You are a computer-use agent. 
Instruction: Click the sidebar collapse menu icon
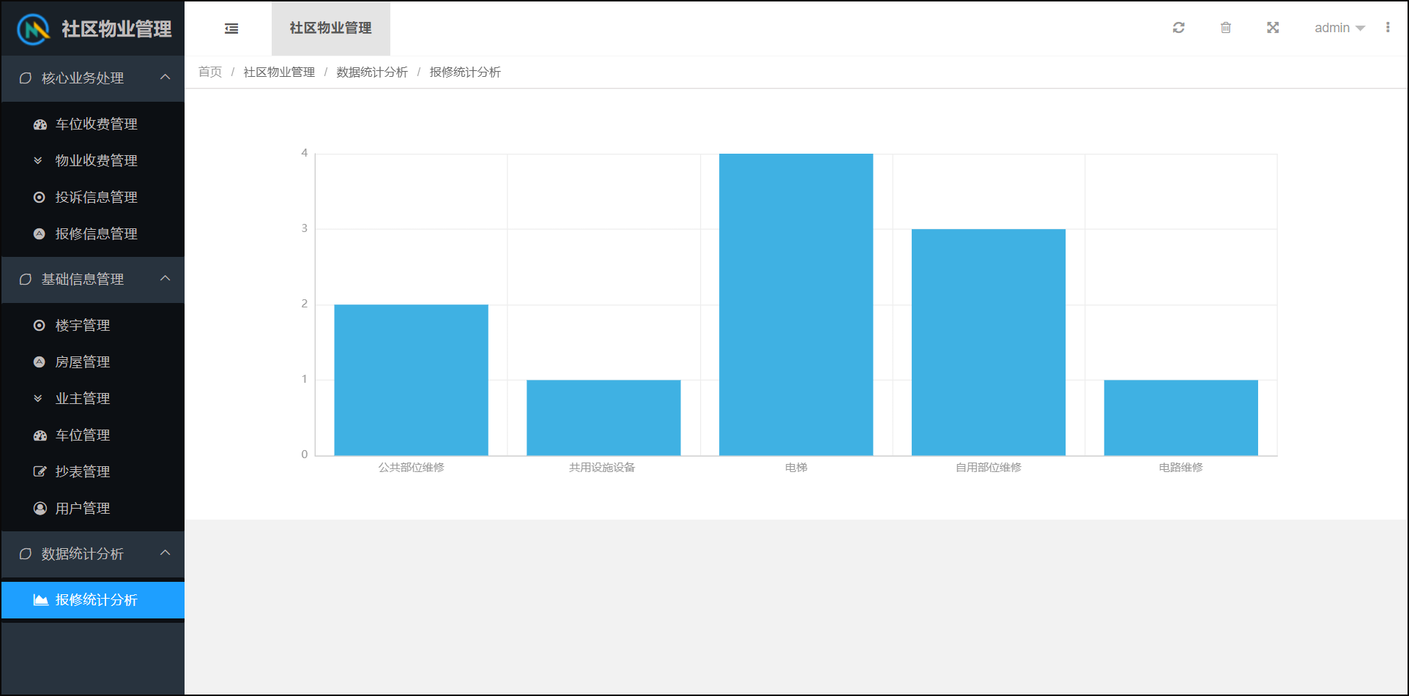point(231,29)
